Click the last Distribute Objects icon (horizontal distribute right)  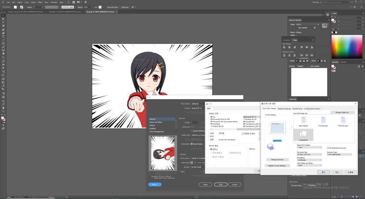tap(312, 55)
